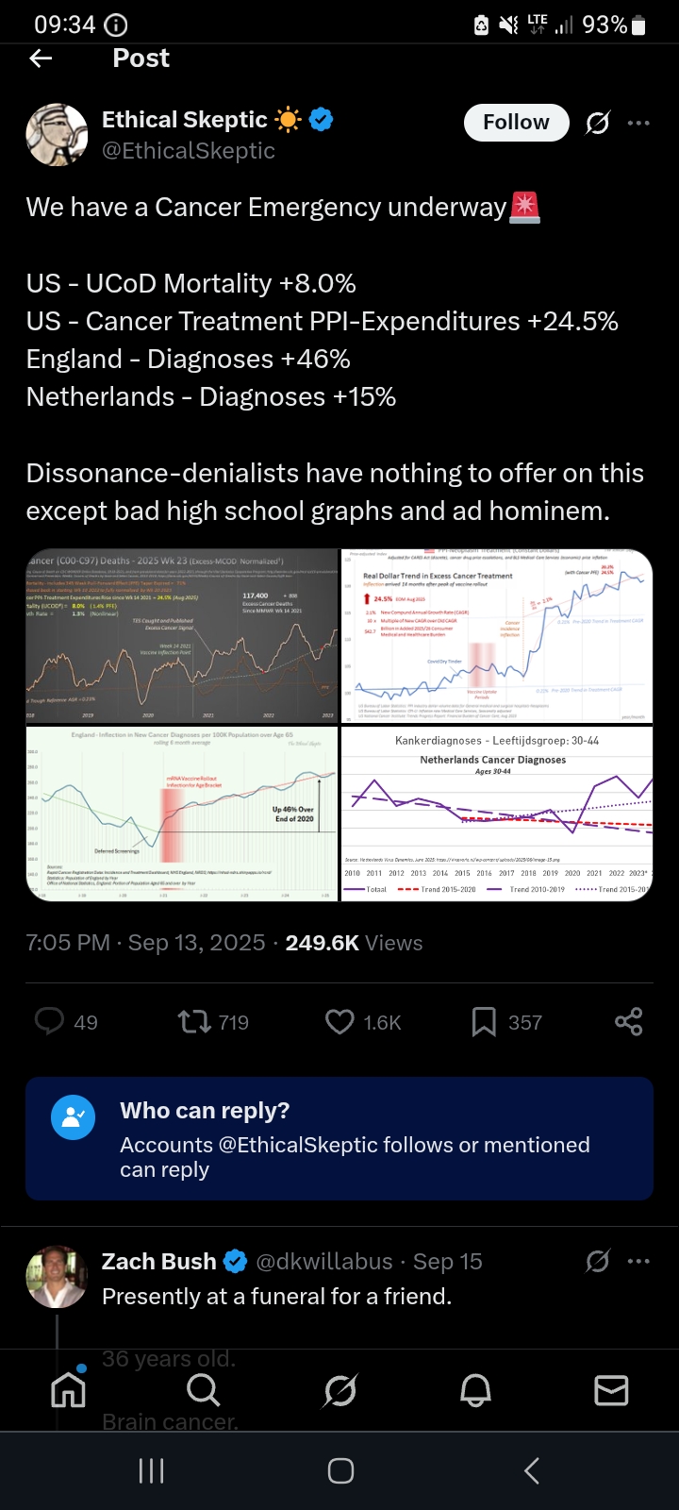Open the @dkwillabus profile link
The height and width of the screenshot is (1510, 679).
click(x=324, y=1262)
